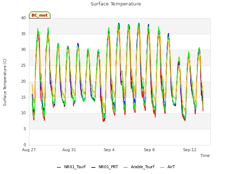Click the orange AirT legend swatch
The height and width of the screenshot is (174, 232).
tap(162, 167)
